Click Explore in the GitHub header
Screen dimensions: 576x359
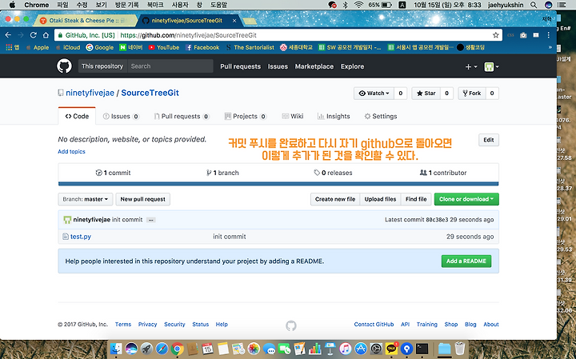352,66
